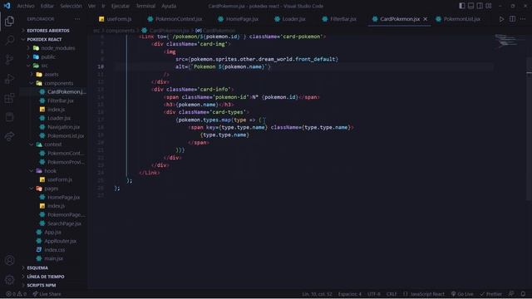Expand the Editores Abiertos section
Screen dimensions: 532x299
(x=48, y=31)
